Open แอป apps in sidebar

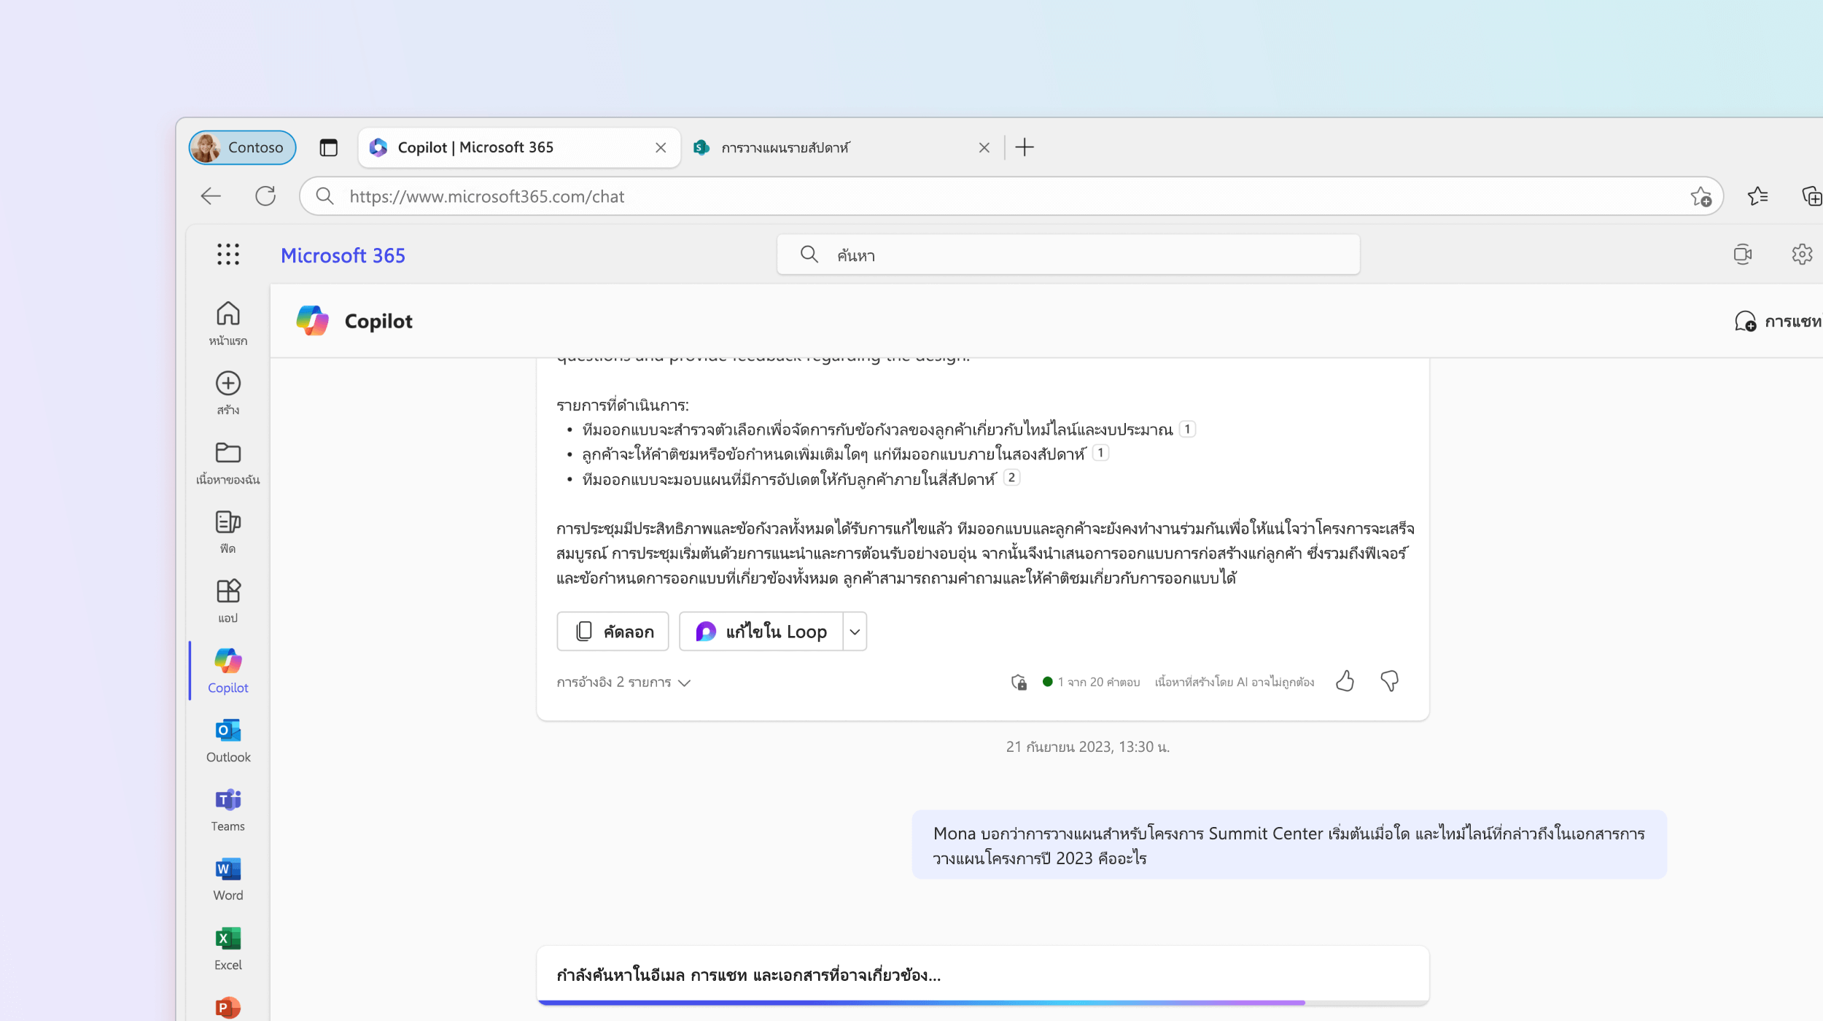pos(228,601)
